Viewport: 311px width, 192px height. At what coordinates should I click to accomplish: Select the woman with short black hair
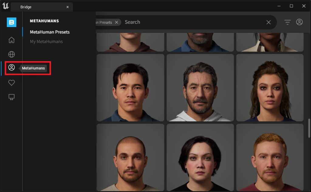(x=200, y=157)
